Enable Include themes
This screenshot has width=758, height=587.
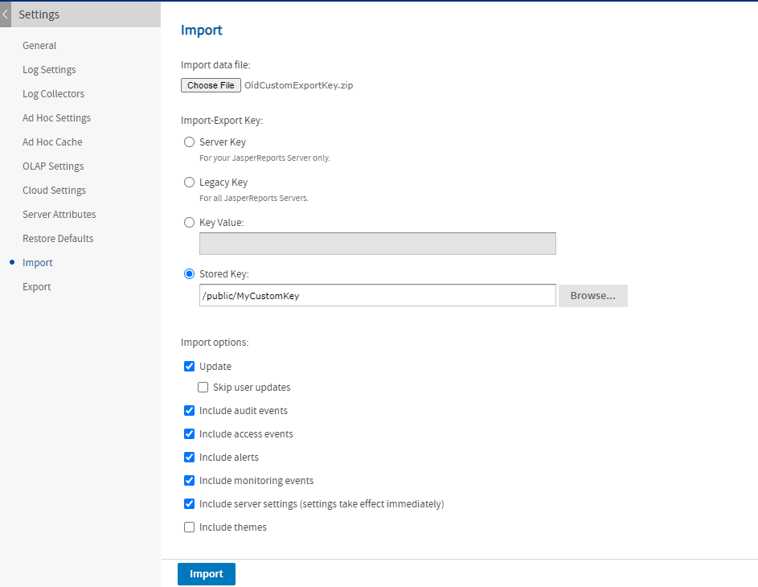pyautogui.click(x=189, y=527)
